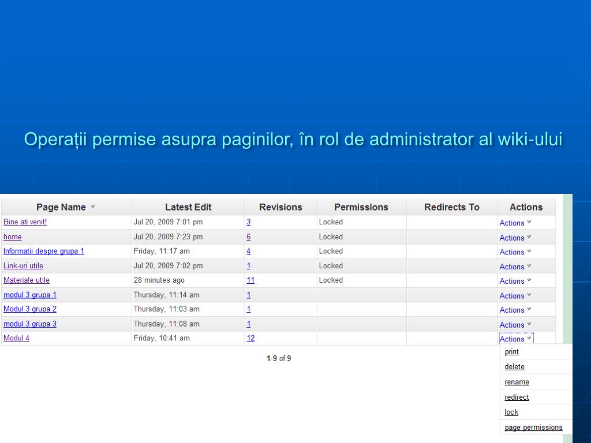The image size is (591, 443).
Task: Expand Actions dropdown for 'modul 3 grupa 3'
Action: [515, 325]
